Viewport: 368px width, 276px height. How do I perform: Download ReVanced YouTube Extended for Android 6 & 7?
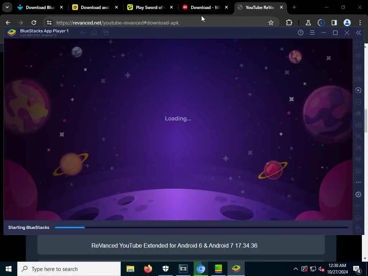181,245
